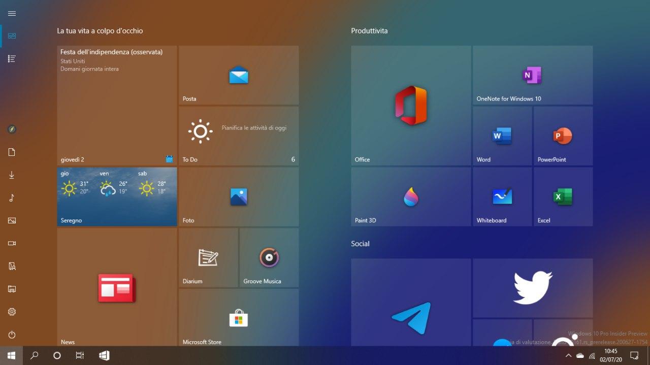Open the pinned Windows logo app on taskbar
The width and height of the screenshot is (650, 365).
104,355
